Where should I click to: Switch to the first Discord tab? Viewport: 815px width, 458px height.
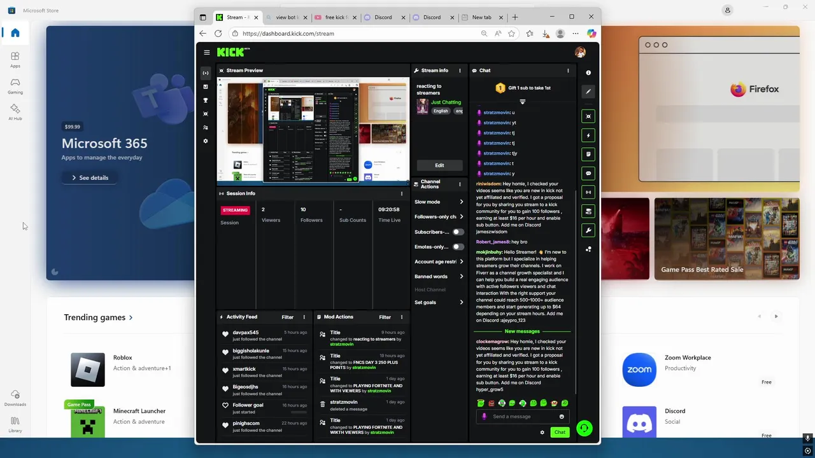coord(383,17)
